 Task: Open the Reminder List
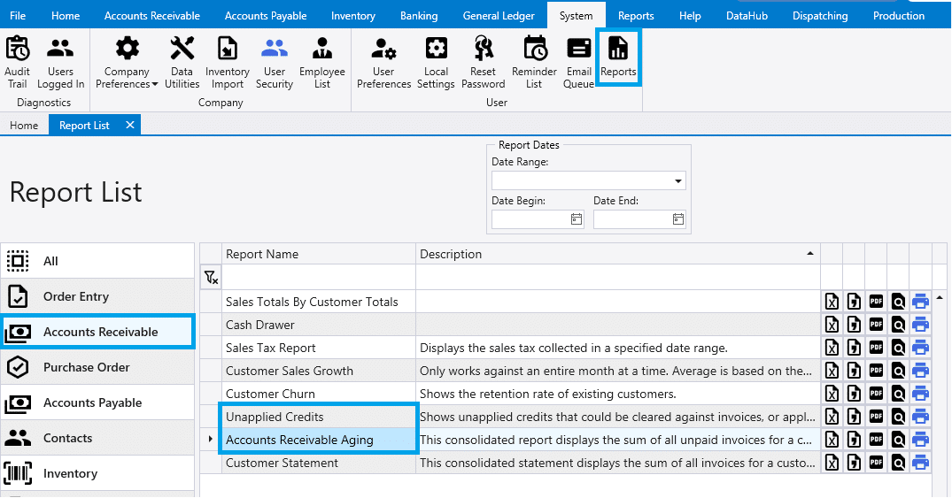click(x=534, y=62)
